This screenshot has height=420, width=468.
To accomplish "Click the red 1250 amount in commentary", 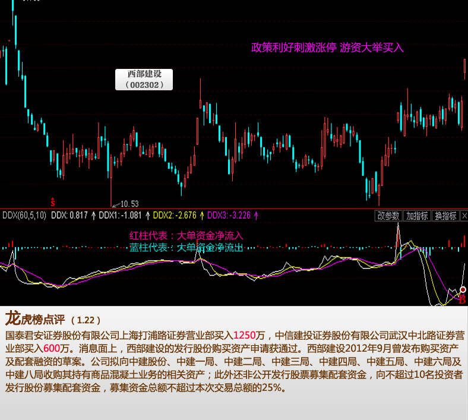I will coord(245,335).
